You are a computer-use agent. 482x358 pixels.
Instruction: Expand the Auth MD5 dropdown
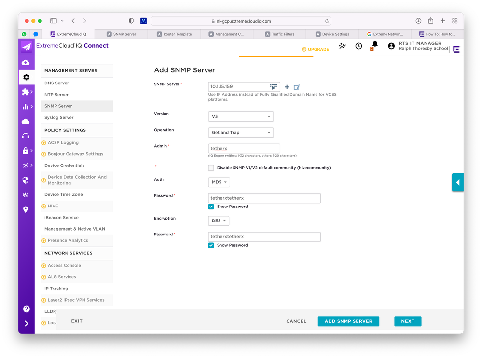(x=219, y=182)
